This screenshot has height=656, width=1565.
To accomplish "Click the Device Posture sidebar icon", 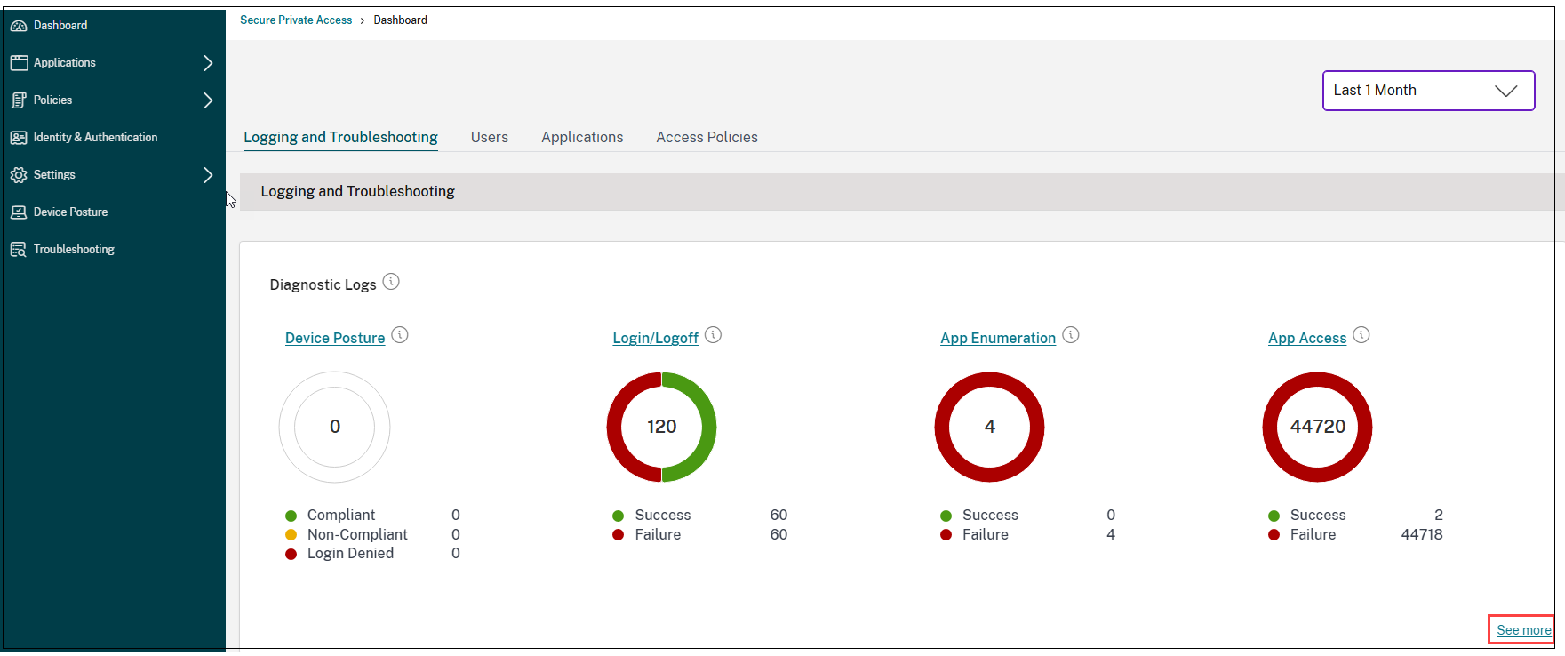I will (19, 212).
